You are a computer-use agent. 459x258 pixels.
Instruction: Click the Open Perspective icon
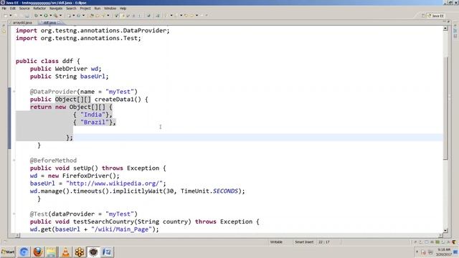423,16
